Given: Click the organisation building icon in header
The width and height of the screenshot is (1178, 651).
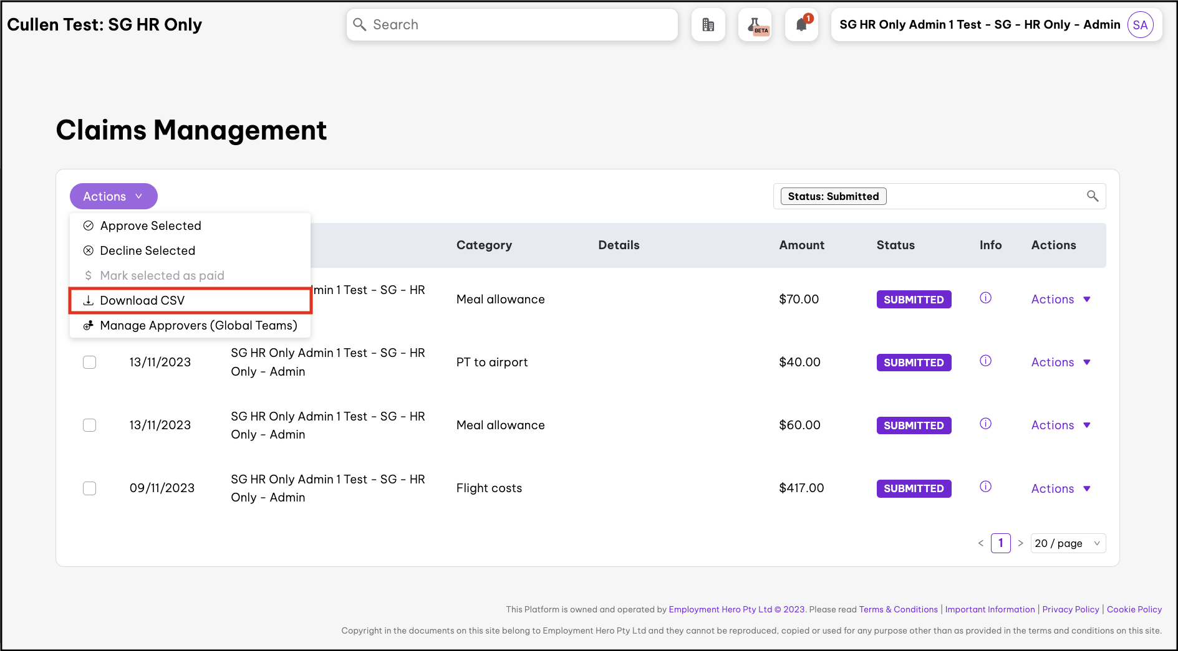Looking at the screenshot, I should pos(708,25).
